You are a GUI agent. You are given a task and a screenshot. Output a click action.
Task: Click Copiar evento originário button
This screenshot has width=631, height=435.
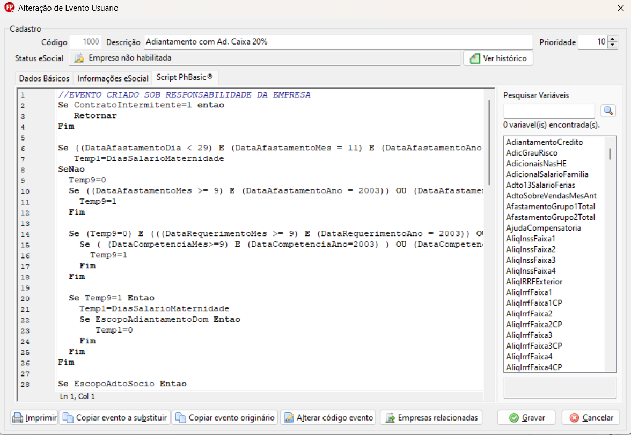point(225,418)
